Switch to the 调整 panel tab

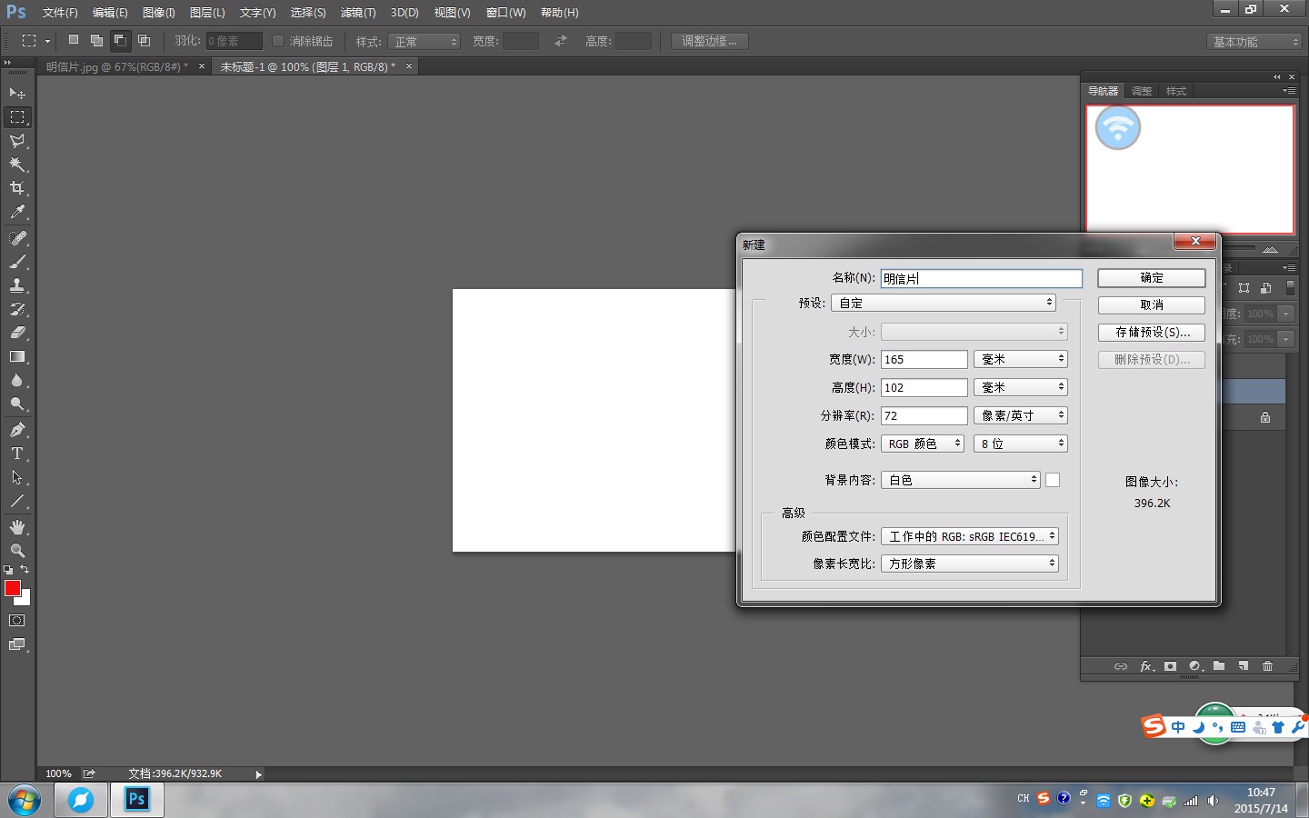(1142, 91)
